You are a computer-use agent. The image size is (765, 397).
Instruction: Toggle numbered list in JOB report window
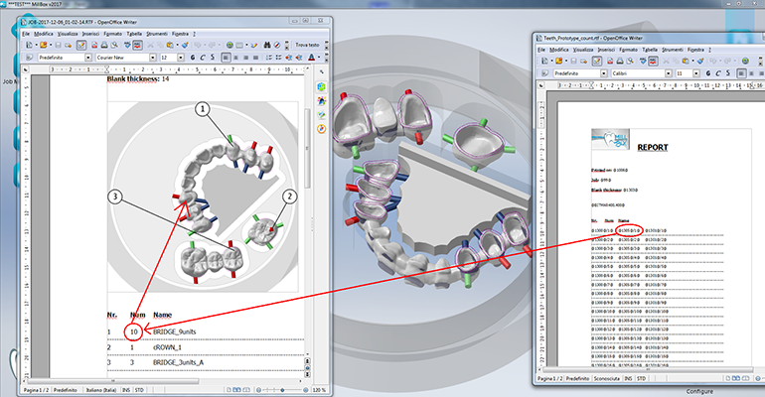coord(269,58)
